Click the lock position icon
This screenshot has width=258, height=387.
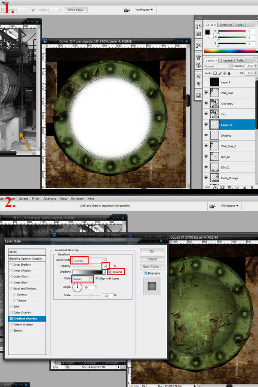[x=224, y=73]
